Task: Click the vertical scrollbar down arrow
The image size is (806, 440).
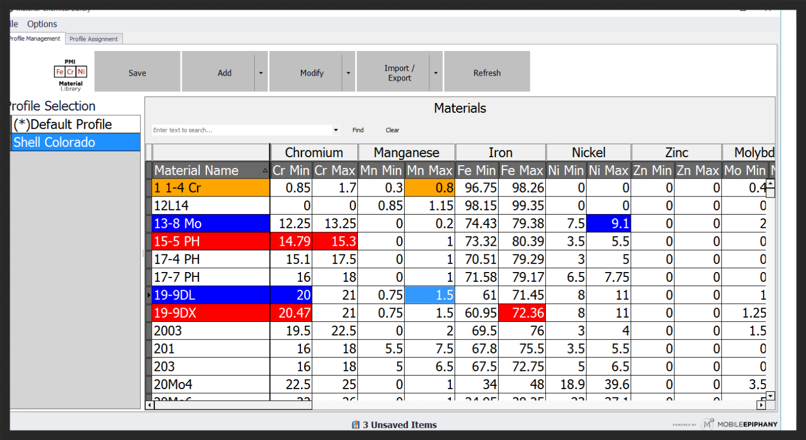Action: click(x=770, y=396)
